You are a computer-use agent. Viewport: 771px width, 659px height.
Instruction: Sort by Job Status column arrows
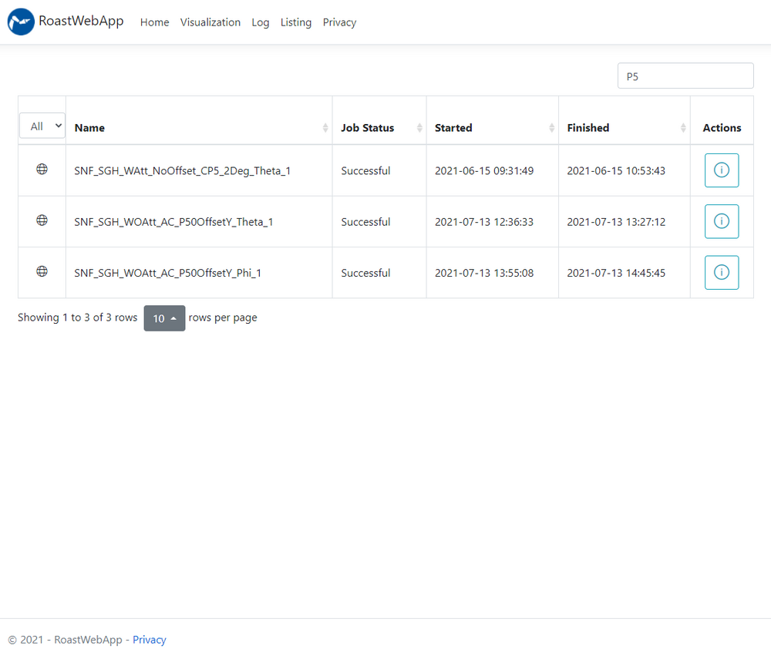(x=419, y=128)
